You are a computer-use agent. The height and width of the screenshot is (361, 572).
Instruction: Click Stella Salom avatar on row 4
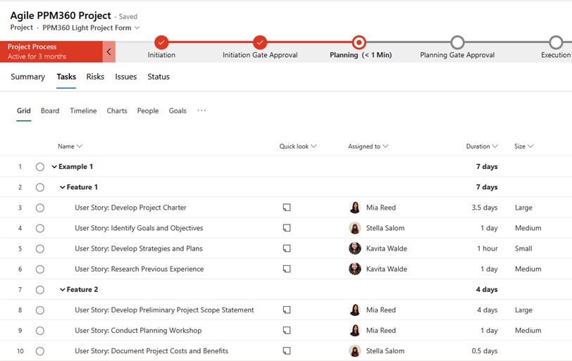355,228
